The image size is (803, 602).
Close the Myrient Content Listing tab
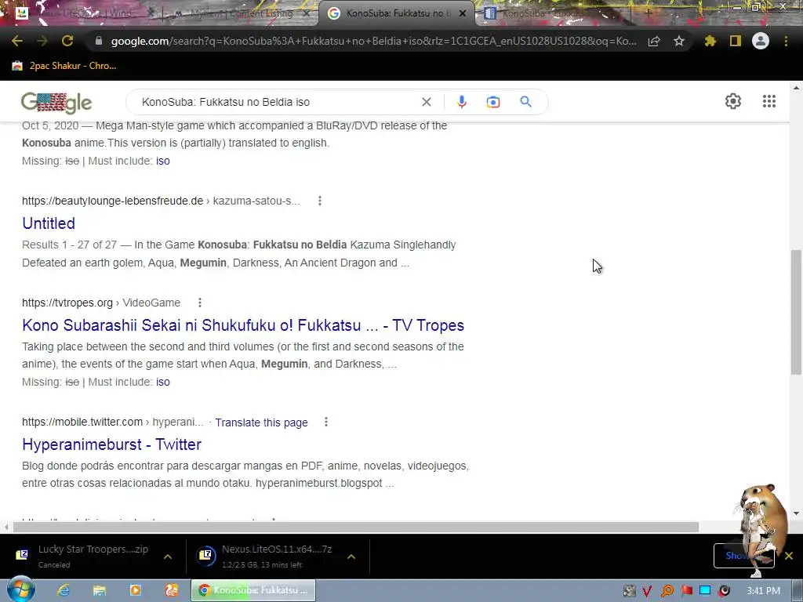click(x=307, y=13)
